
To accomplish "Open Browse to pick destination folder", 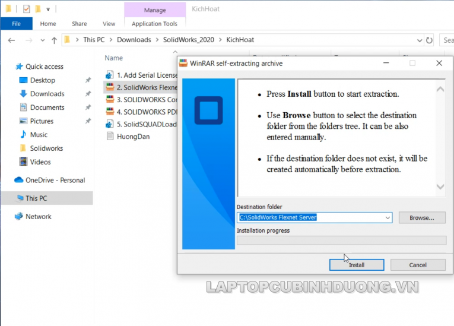I will (421, 217).
